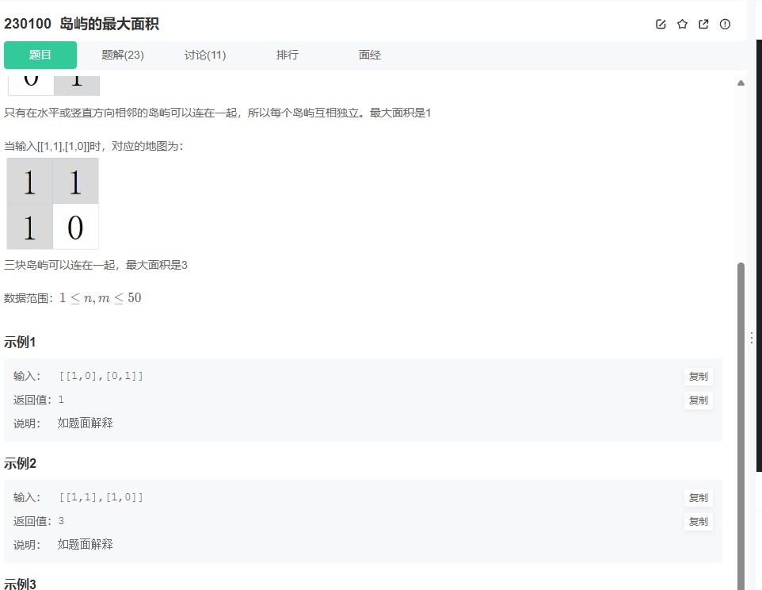
Task: Copy the return value 1 of 示例1
Action: click(x=699, y=400)
